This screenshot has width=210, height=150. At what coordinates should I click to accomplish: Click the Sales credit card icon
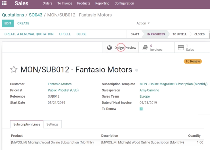181,48
